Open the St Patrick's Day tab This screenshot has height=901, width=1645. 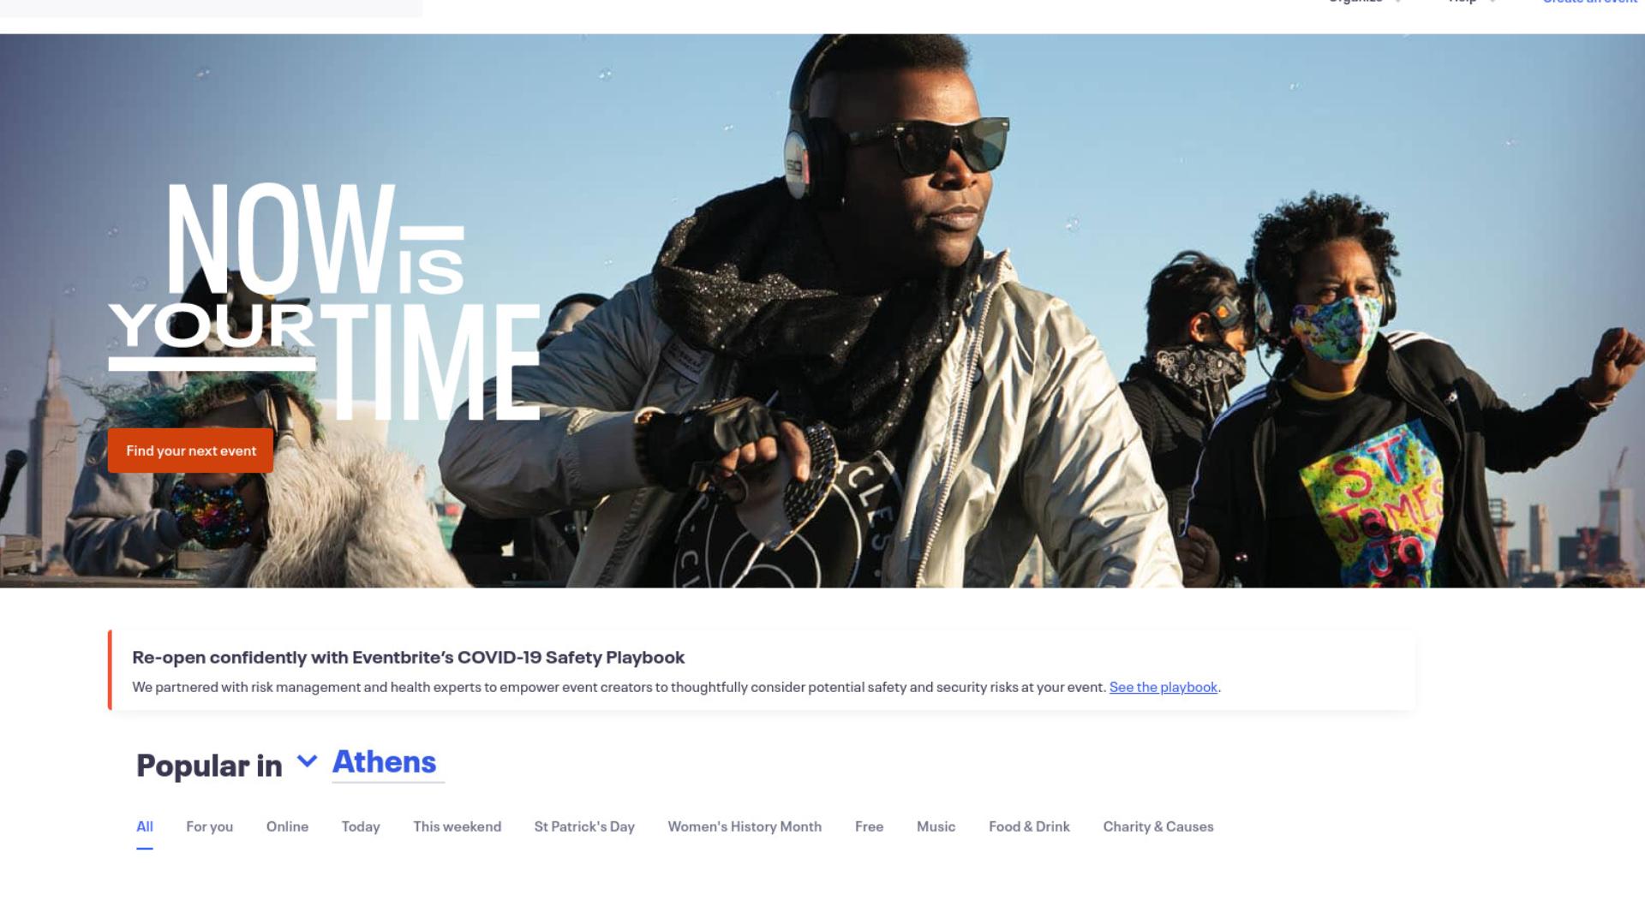click(x=584, y=826)
